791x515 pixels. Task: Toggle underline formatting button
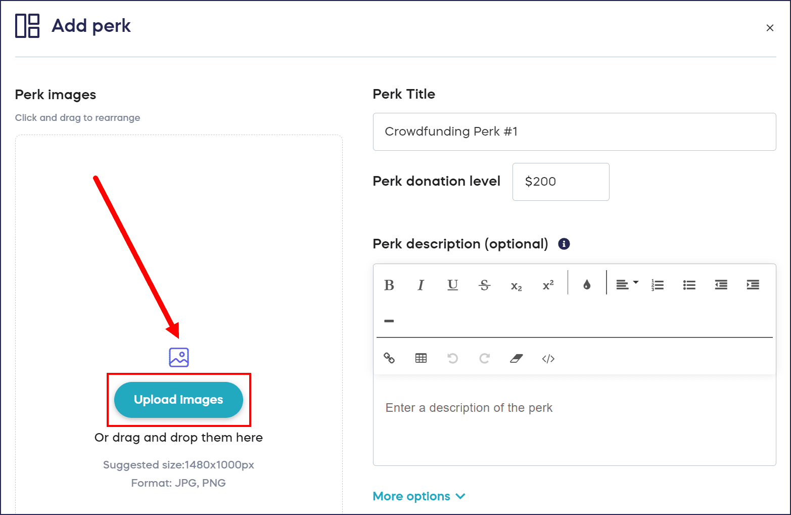tap(453, 285)
